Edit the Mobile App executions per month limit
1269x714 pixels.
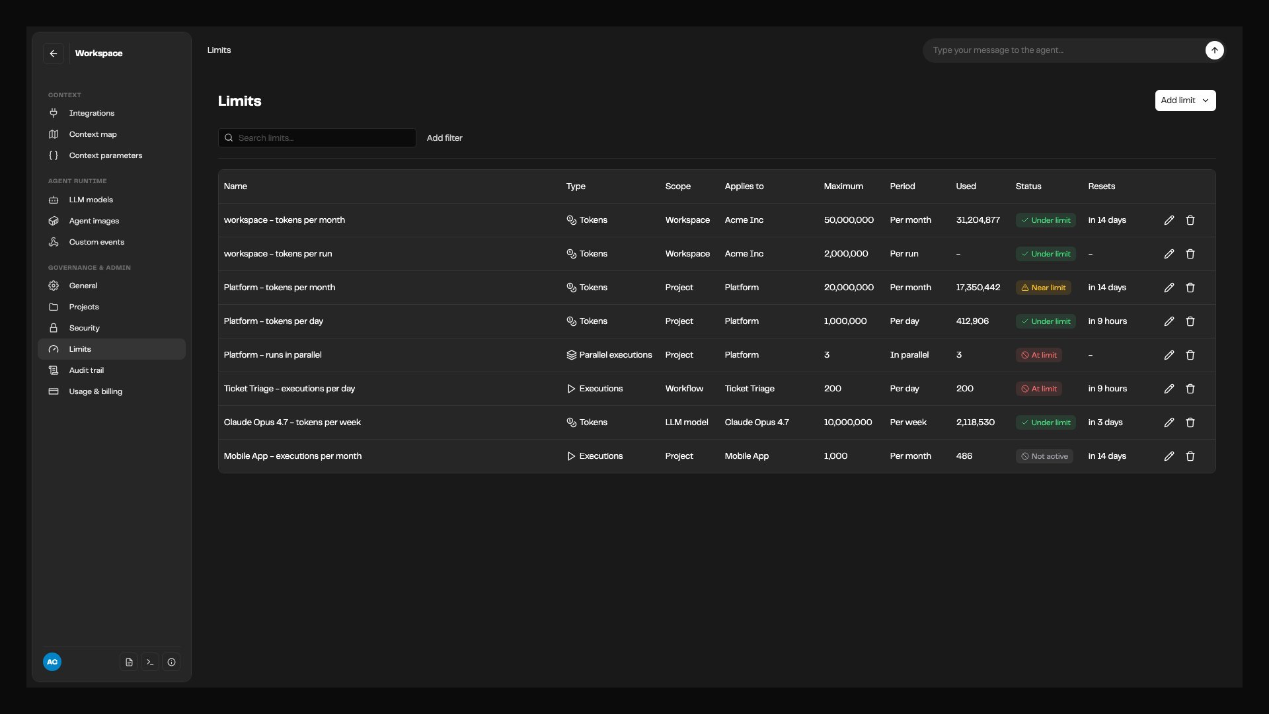click(1169, 456)
